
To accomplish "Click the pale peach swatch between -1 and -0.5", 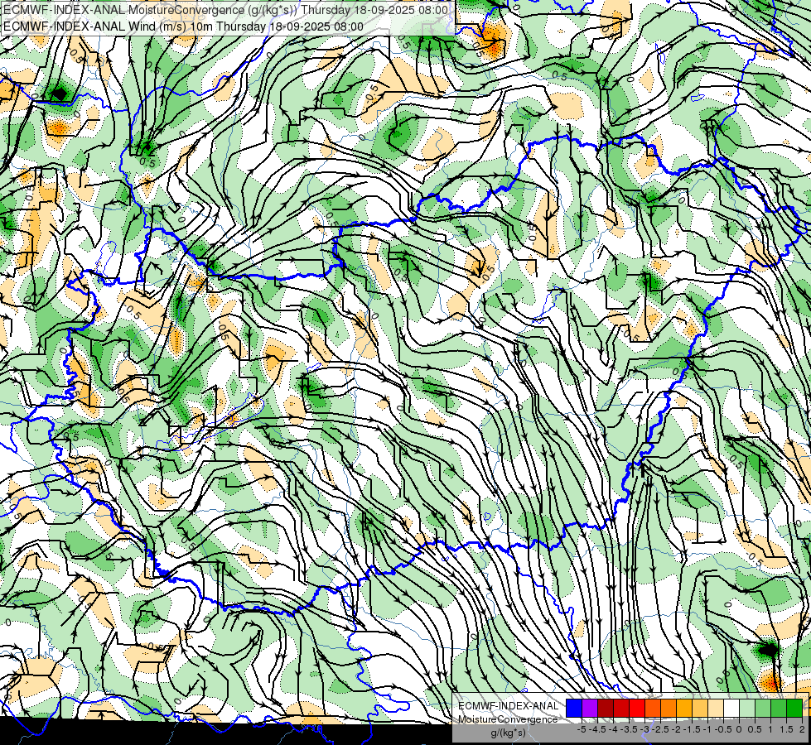I will [x=716, y=709].
